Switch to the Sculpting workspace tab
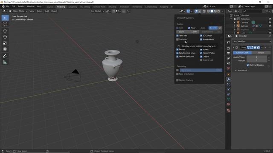This screenshot has width=273, height=153. (73, 7)
